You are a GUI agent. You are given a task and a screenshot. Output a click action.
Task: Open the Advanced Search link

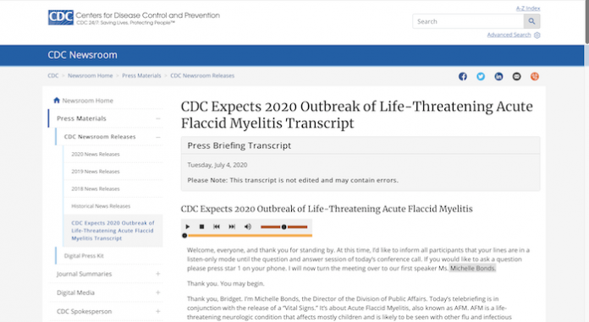pyautogui.click(x=509, y=35)
